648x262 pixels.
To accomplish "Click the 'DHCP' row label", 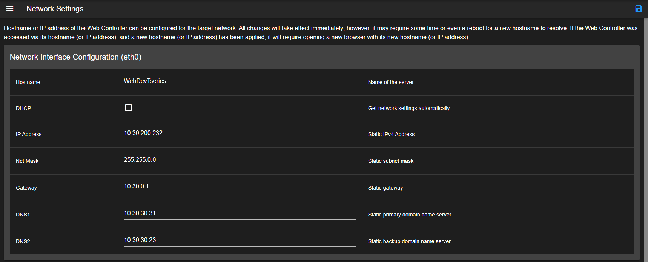I will click(x=23, y=108).
